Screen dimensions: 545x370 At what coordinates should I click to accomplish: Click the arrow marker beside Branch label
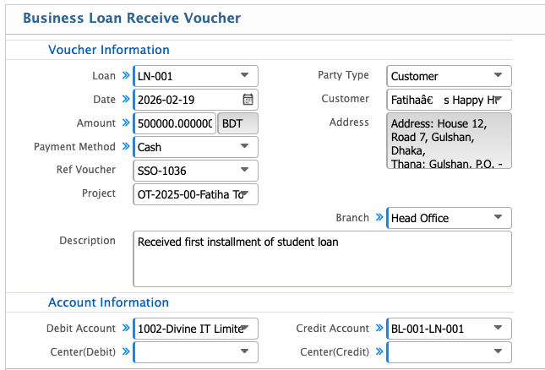(380, 218)
